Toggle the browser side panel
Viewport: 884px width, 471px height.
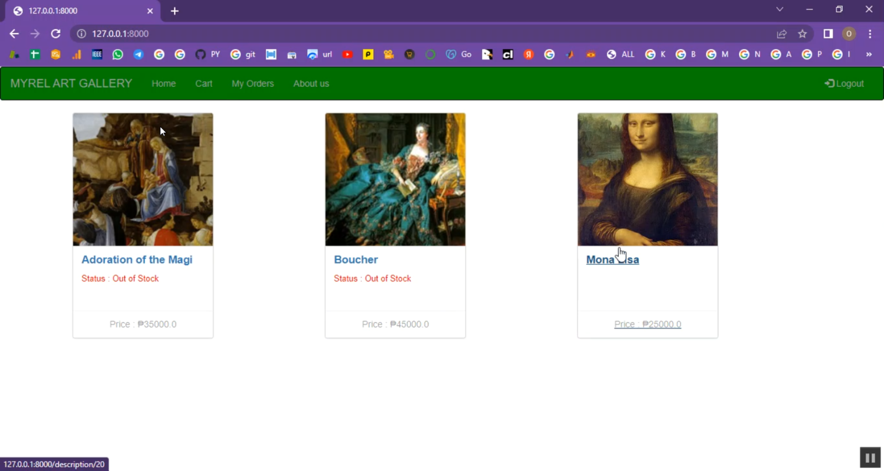tap(828, 34)
